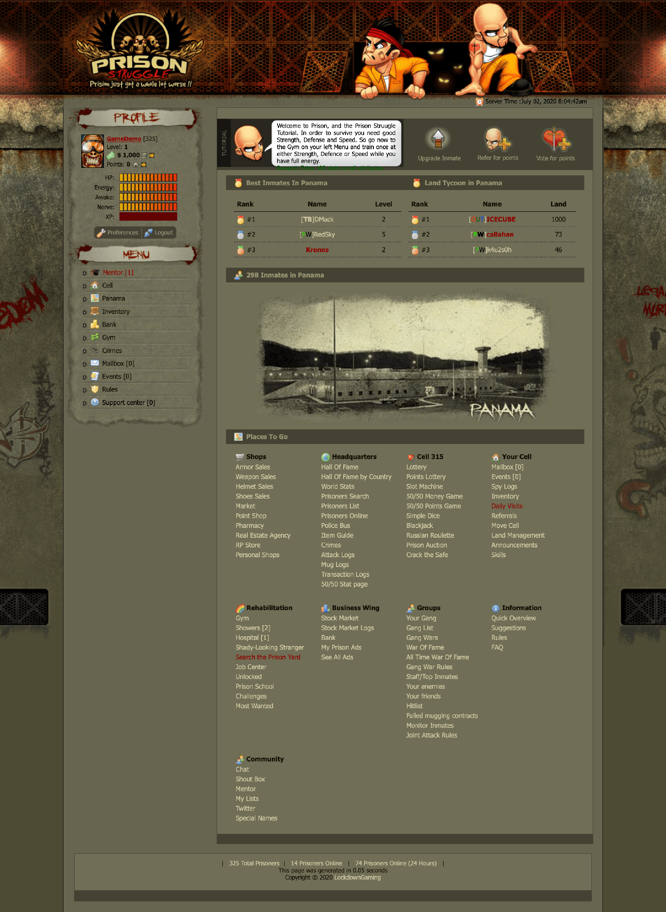Open Russian Roulette link

click(x=430, y=535)
